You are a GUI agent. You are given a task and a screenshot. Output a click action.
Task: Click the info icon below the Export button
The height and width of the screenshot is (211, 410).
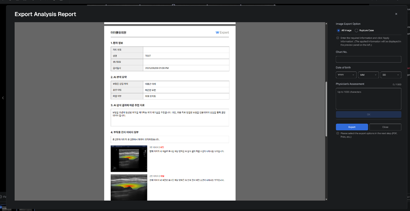[337, 133]
